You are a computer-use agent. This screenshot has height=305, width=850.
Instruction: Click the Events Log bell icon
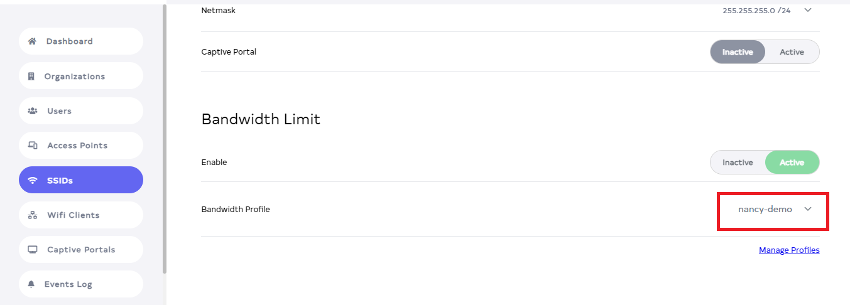pos(31,284)
